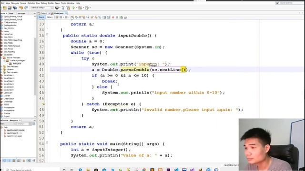305x171 pixels.
Task: Open the Navigator Members dropdown
Action: (8, 123)
